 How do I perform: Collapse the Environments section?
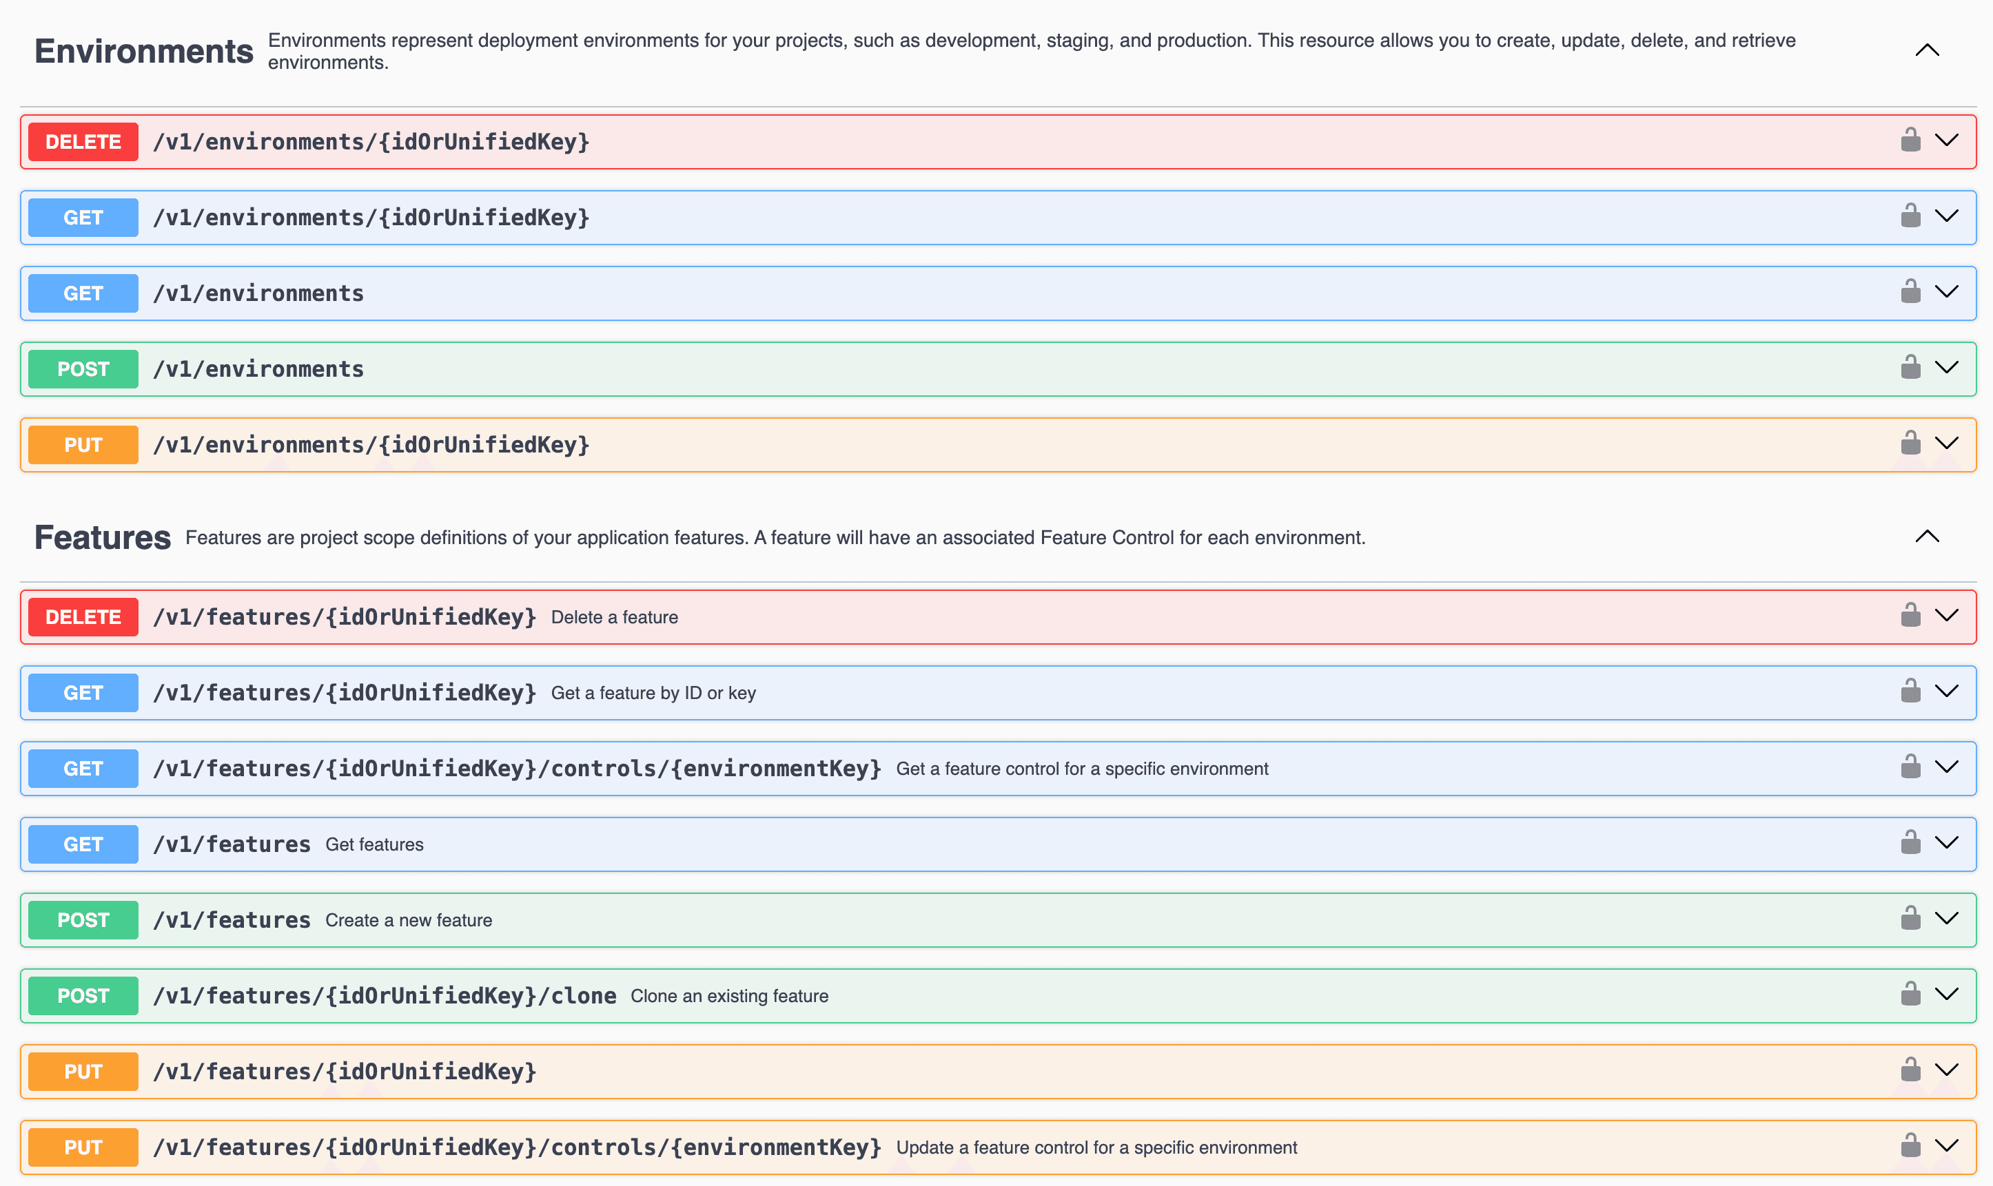(1928, 50)
